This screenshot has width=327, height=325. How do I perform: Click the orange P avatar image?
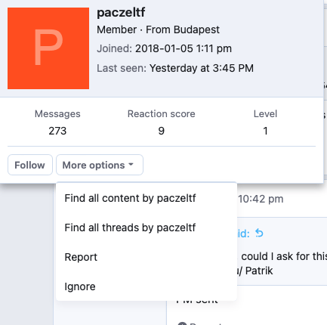click(48, 48)
